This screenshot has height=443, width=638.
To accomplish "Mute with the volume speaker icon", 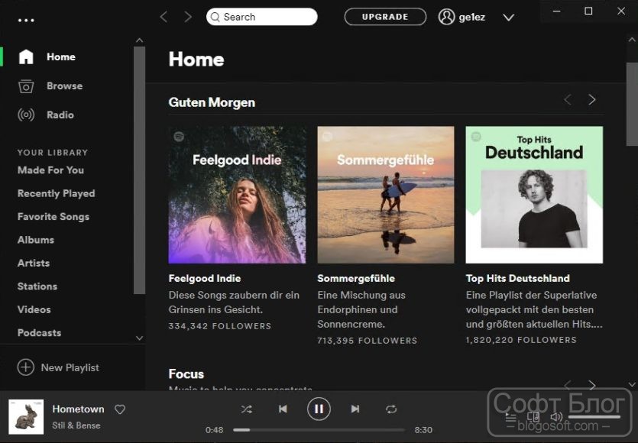I will [556, 417].
